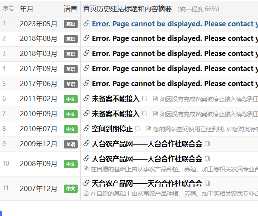
Task: Click link icon in 2007年12月 row
Action: (x=86, y=183)
